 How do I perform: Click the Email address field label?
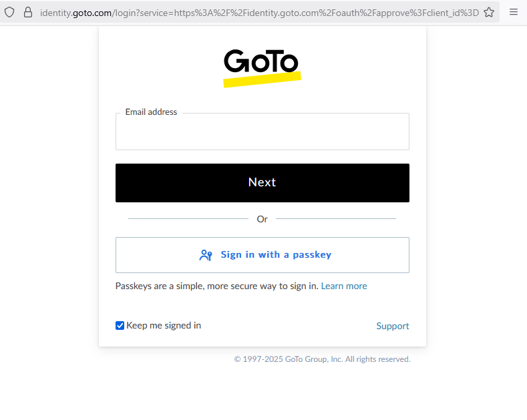pyautogui.click(x=151, y=112)
